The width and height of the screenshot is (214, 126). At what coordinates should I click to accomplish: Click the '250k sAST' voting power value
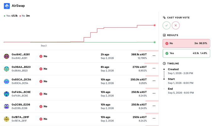coord(140,117)
